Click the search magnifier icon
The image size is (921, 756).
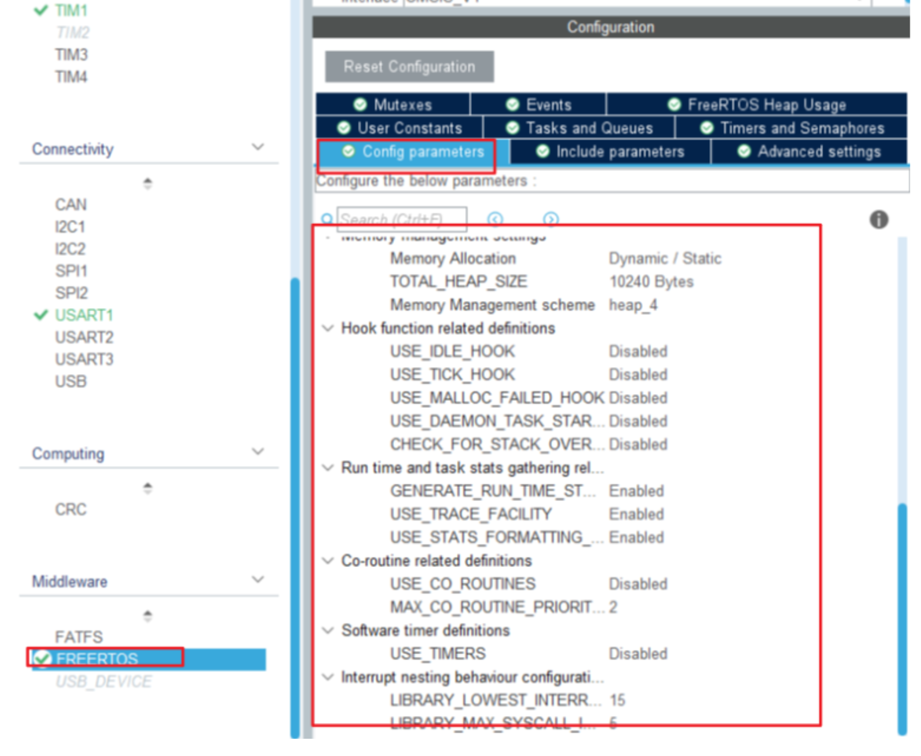(327, 219)
